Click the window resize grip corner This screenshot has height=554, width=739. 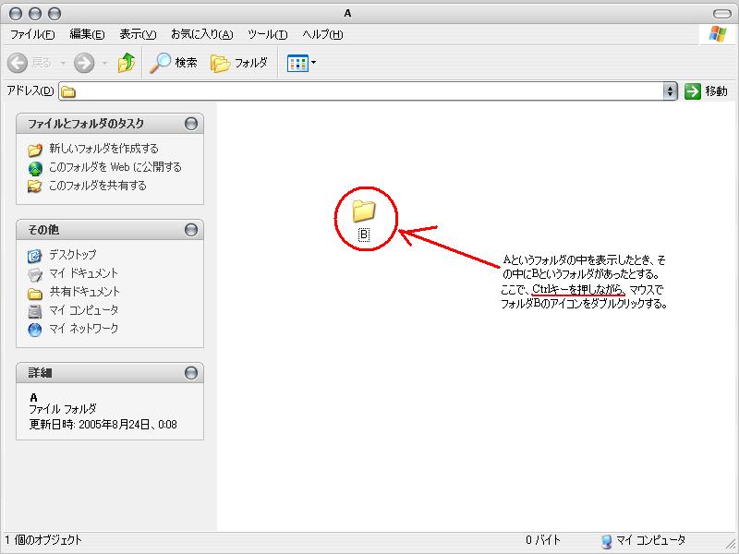click(732, 546)
